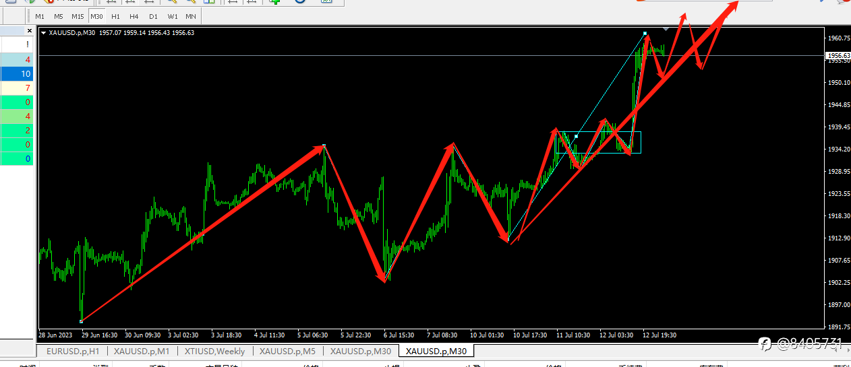Image resolution: width=851 pixels, height=367 pixels.
Task: Click the 4 Jul 11:30 time label
Action: pyautogui.click(x=270, y=335)
